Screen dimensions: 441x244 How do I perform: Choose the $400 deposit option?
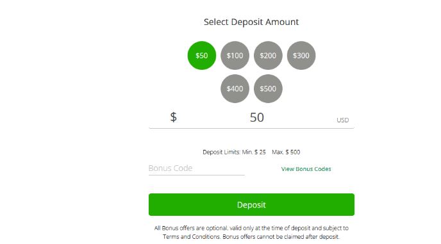tap(235, 88)
